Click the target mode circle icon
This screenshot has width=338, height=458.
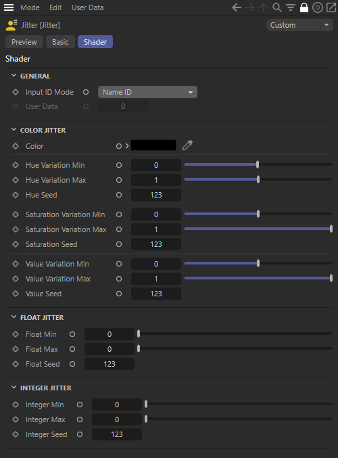pos(318,7)
